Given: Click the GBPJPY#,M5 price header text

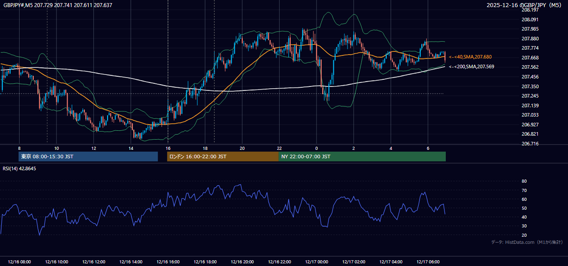Looking at the screenshot, I should point(58,5).
